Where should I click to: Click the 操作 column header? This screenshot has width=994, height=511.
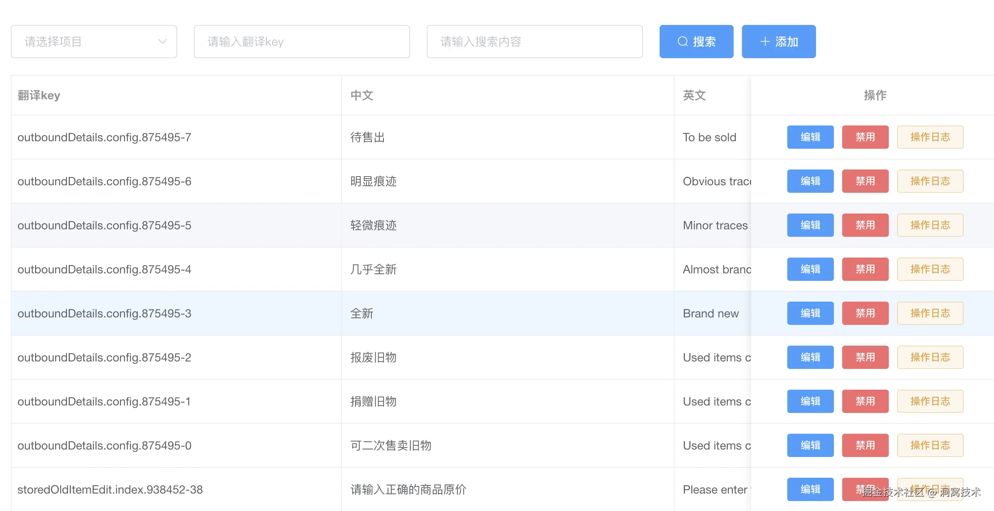click(875, 96)
